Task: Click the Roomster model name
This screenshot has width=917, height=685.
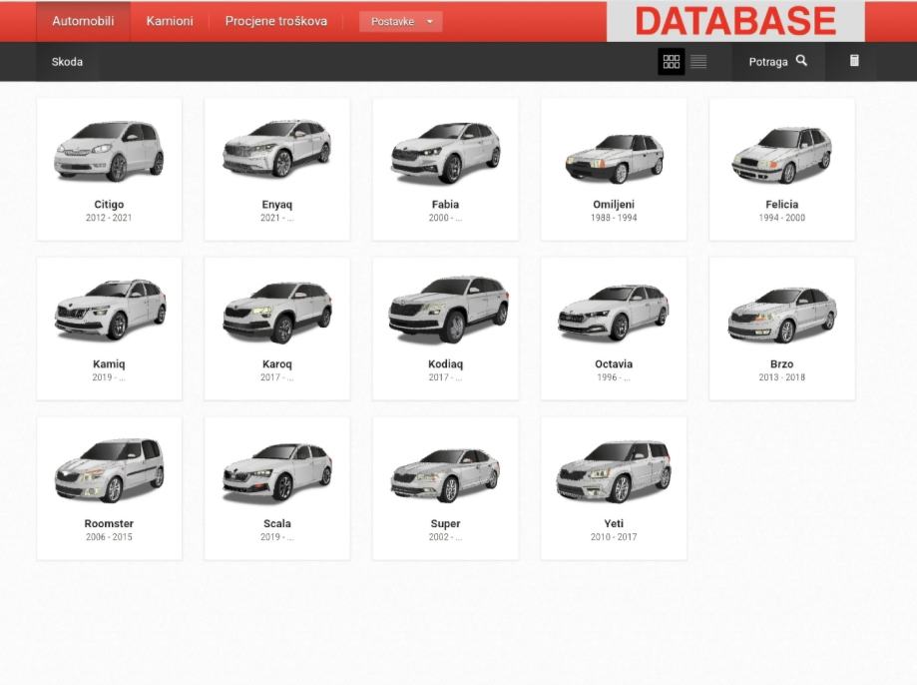Action: coord(109,523)
